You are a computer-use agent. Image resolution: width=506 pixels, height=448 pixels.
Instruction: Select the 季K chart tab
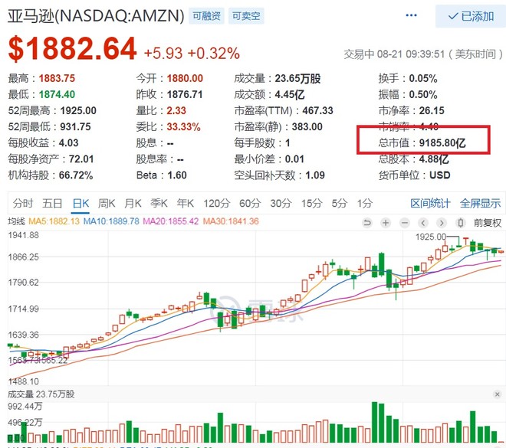(159, 204)
